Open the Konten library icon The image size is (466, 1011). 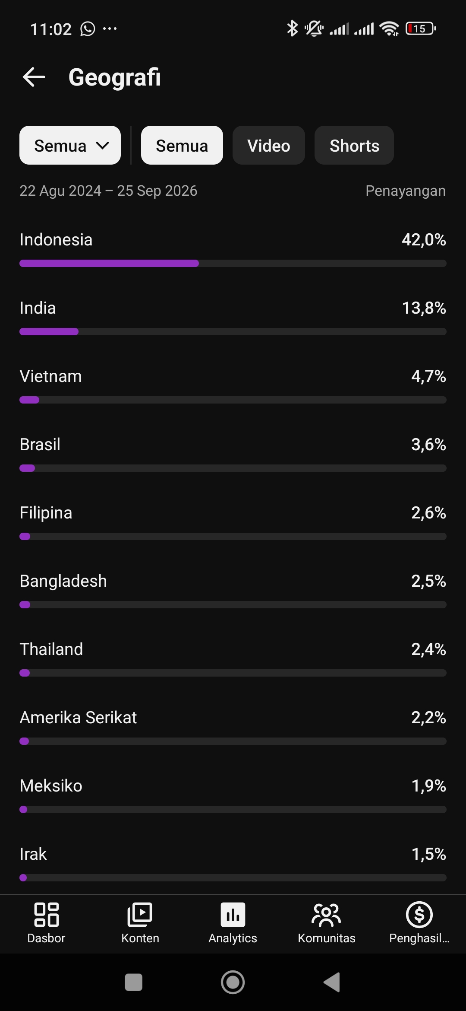140,915
